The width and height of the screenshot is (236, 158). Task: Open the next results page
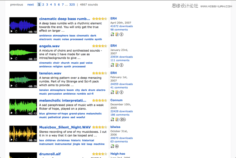pyautogui.click(x=31, y=5)
